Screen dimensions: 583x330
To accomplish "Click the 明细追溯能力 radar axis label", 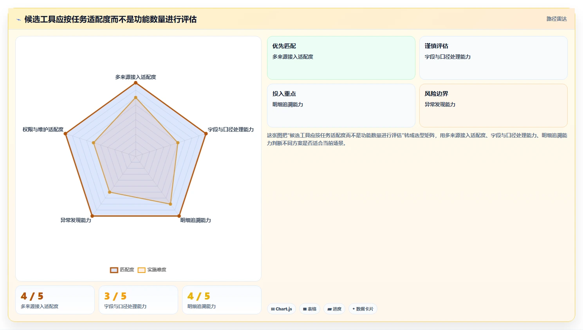I will (195, 220).
